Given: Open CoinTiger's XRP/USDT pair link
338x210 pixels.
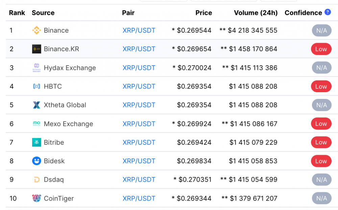Looking at the screenshot, I should coord(139,199).
